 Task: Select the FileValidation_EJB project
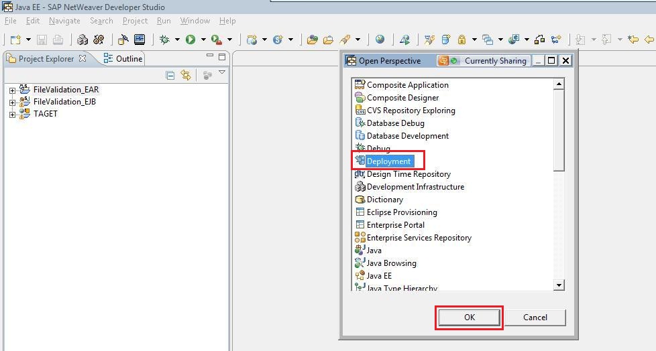tap(64, 102)
